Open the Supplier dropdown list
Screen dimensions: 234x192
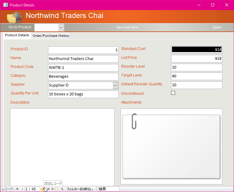[115, 85]
